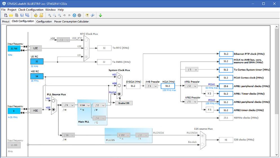This screenshot has width=280, height=158.
Task: Open the Window menu
Action: (50, 10)
